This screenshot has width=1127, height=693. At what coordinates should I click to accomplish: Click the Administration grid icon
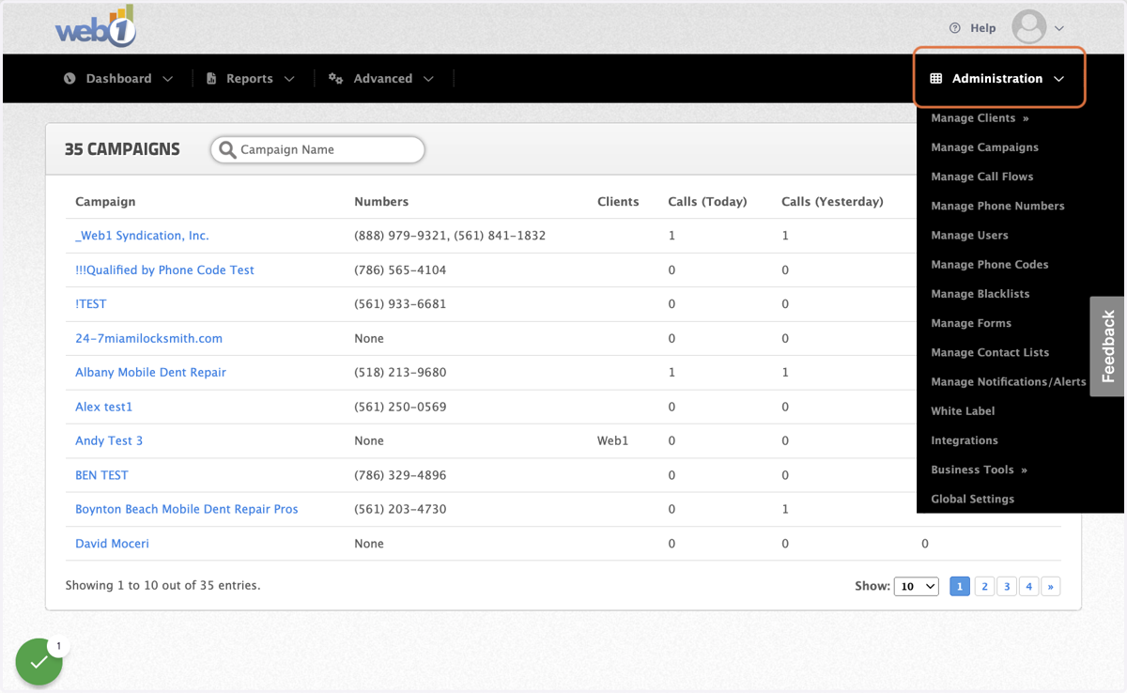(935, 79)
